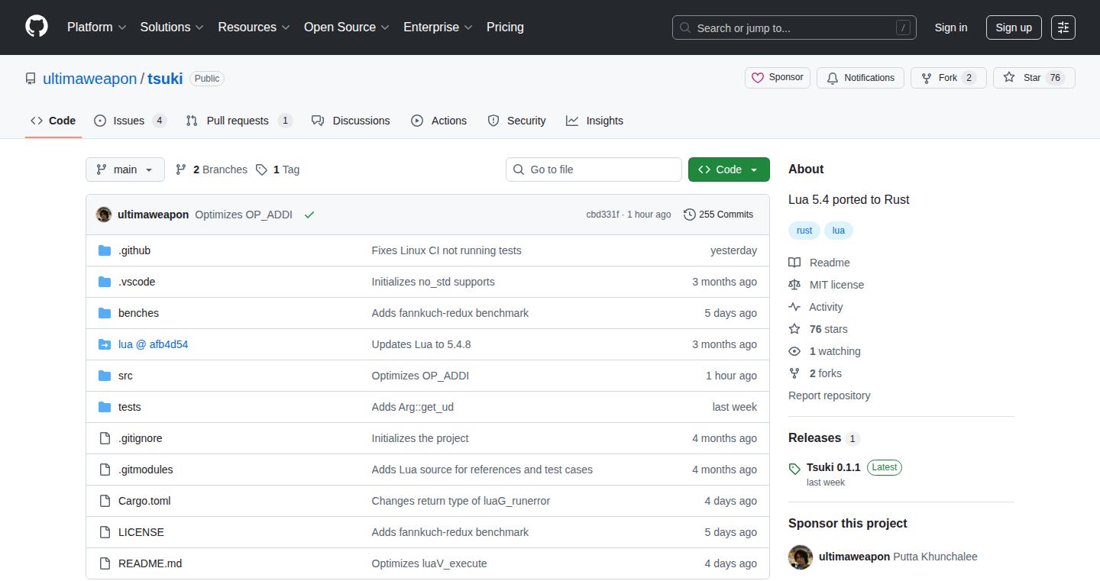This screenshot has width=1100, height=581.
Task: Click the LICENSE file icon
Action: coord(105,532)
